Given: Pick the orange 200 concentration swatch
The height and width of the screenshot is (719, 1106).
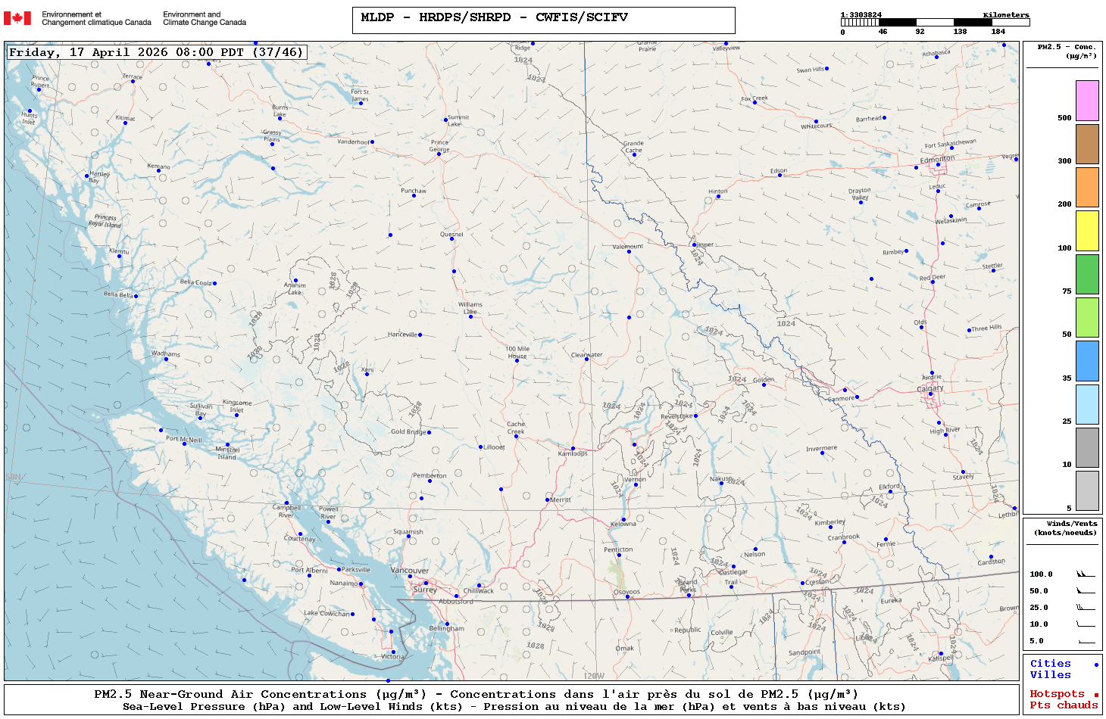Looking at the screenshot, I should click(1087, 187).
